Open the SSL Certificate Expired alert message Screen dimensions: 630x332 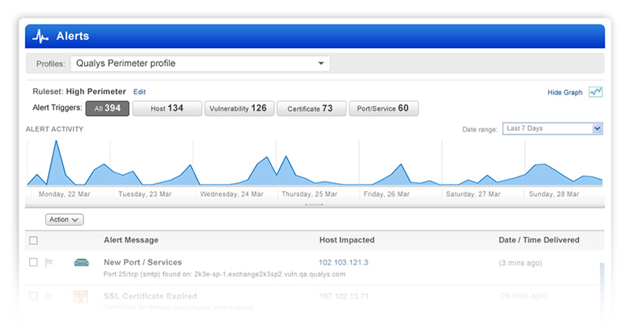click(x=150, y=297)
